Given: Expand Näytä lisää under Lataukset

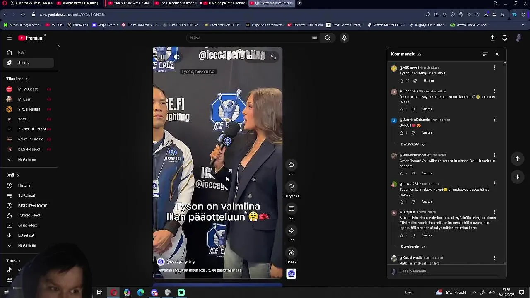Looking at the screenshot, I should pos(27,245).
